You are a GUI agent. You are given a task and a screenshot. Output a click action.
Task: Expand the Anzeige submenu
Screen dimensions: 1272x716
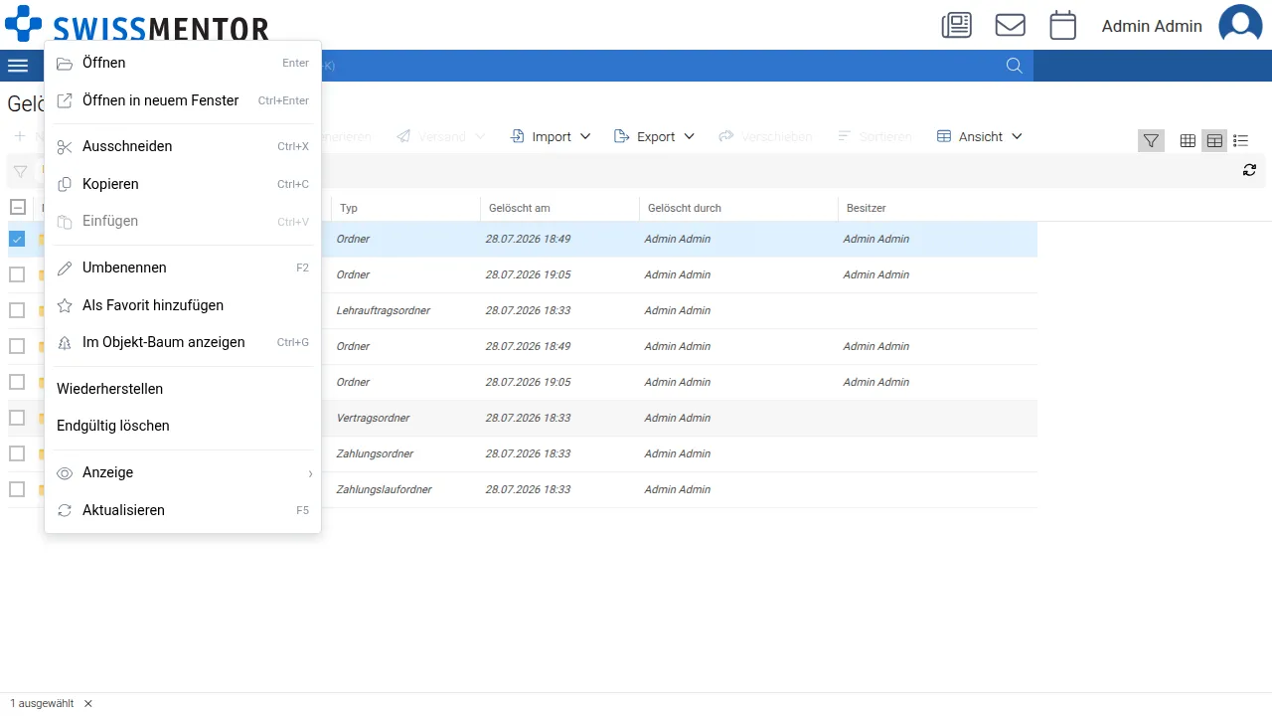[183, 473]
